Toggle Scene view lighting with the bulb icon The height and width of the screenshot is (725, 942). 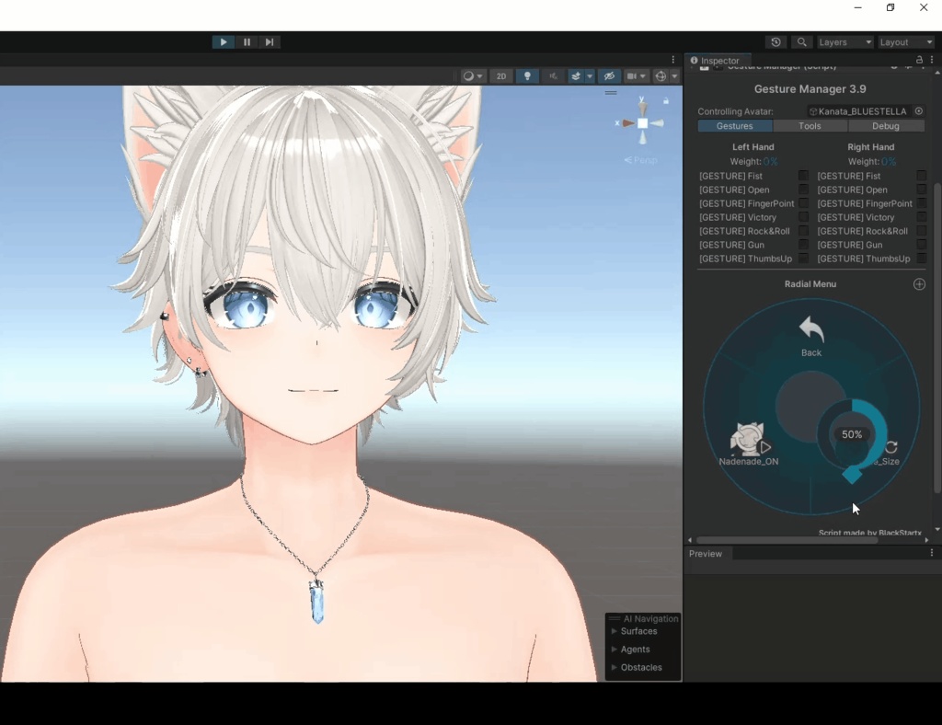(x=526, y=75)
